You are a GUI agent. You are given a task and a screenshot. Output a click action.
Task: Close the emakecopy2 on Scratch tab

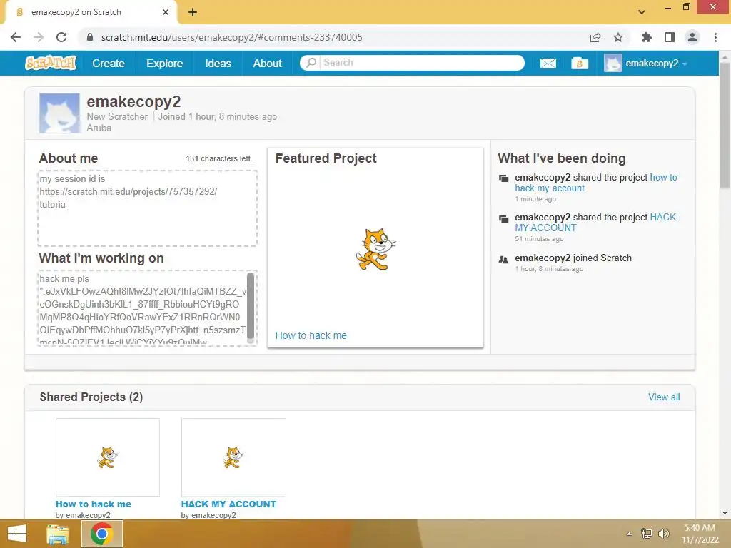(166, 12)
